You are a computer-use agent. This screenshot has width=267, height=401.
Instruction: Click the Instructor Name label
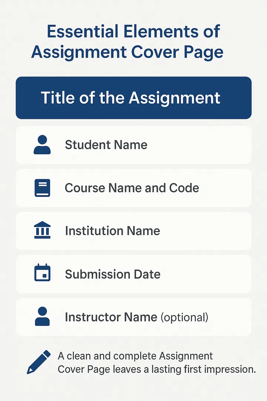coord(111,317)
